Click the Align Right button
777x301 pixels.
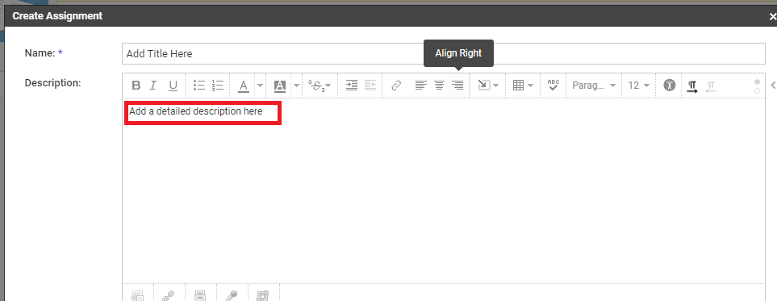(457, 86)
